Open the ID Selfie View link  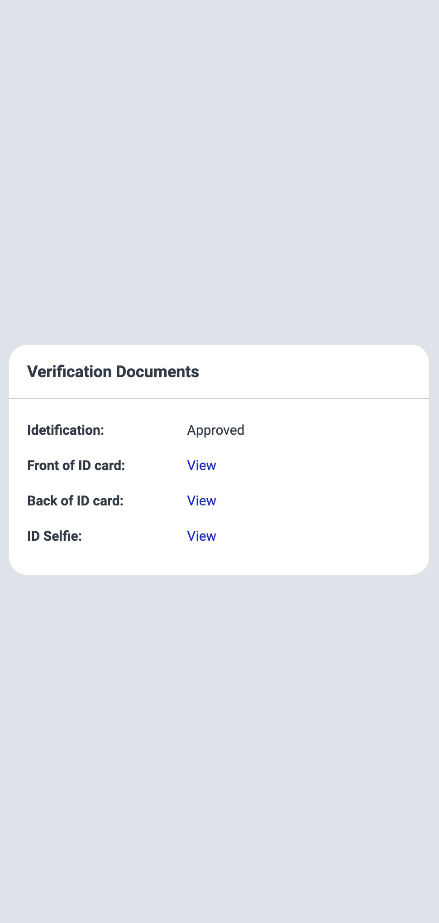pyautogui.click(x=201, y=536)
